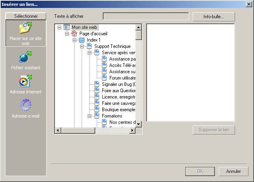This screenshot has height=182, width=254.
Task: Collapse the 'Mon site web' tree node
Action: pyautogui.click(x=59, y=27)
